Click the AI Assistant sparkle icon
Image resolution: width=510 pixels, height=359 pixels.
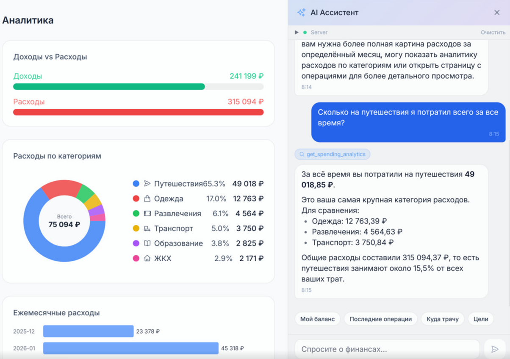click(301, 13)
